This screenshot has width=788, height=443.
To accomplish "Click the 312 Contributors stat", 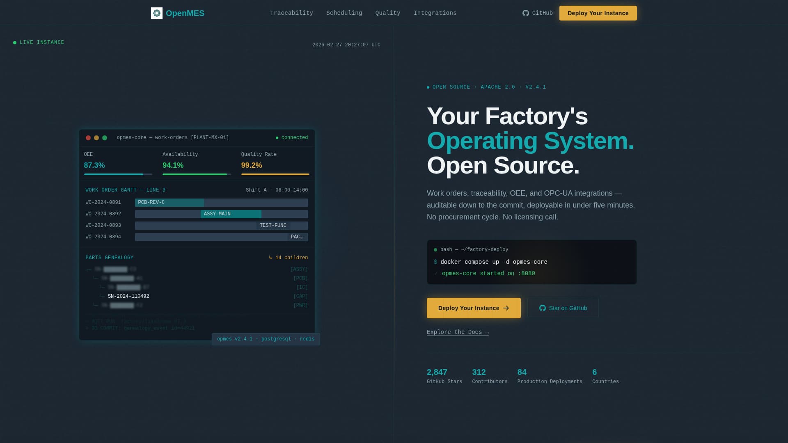I will coord(490,376).
